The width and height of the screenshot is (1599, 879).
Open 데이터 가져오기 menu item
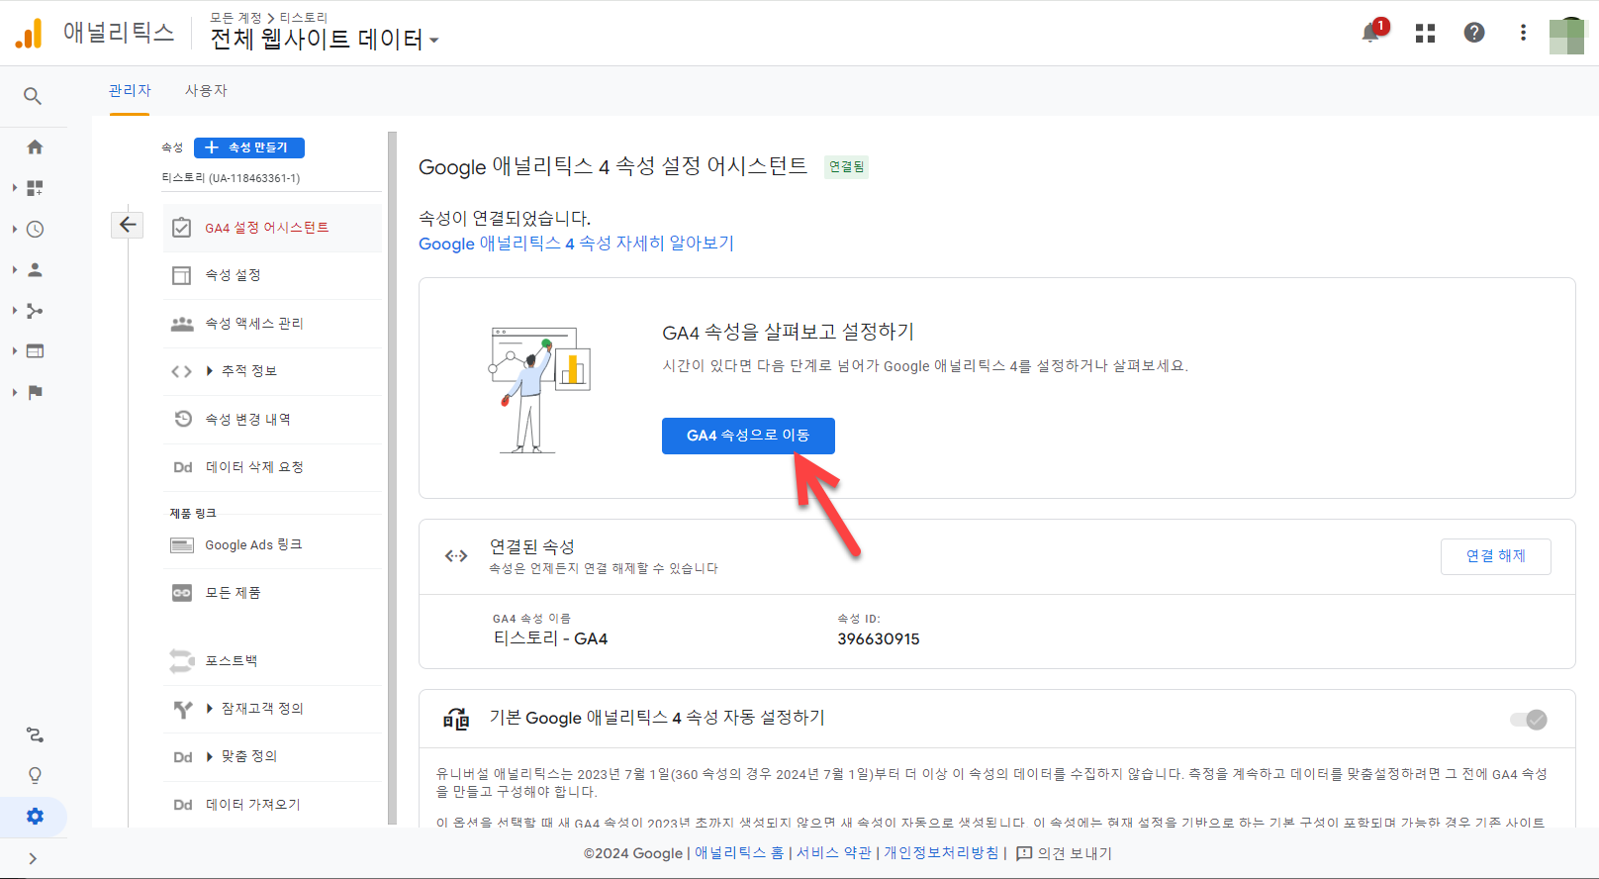(271, 805)
